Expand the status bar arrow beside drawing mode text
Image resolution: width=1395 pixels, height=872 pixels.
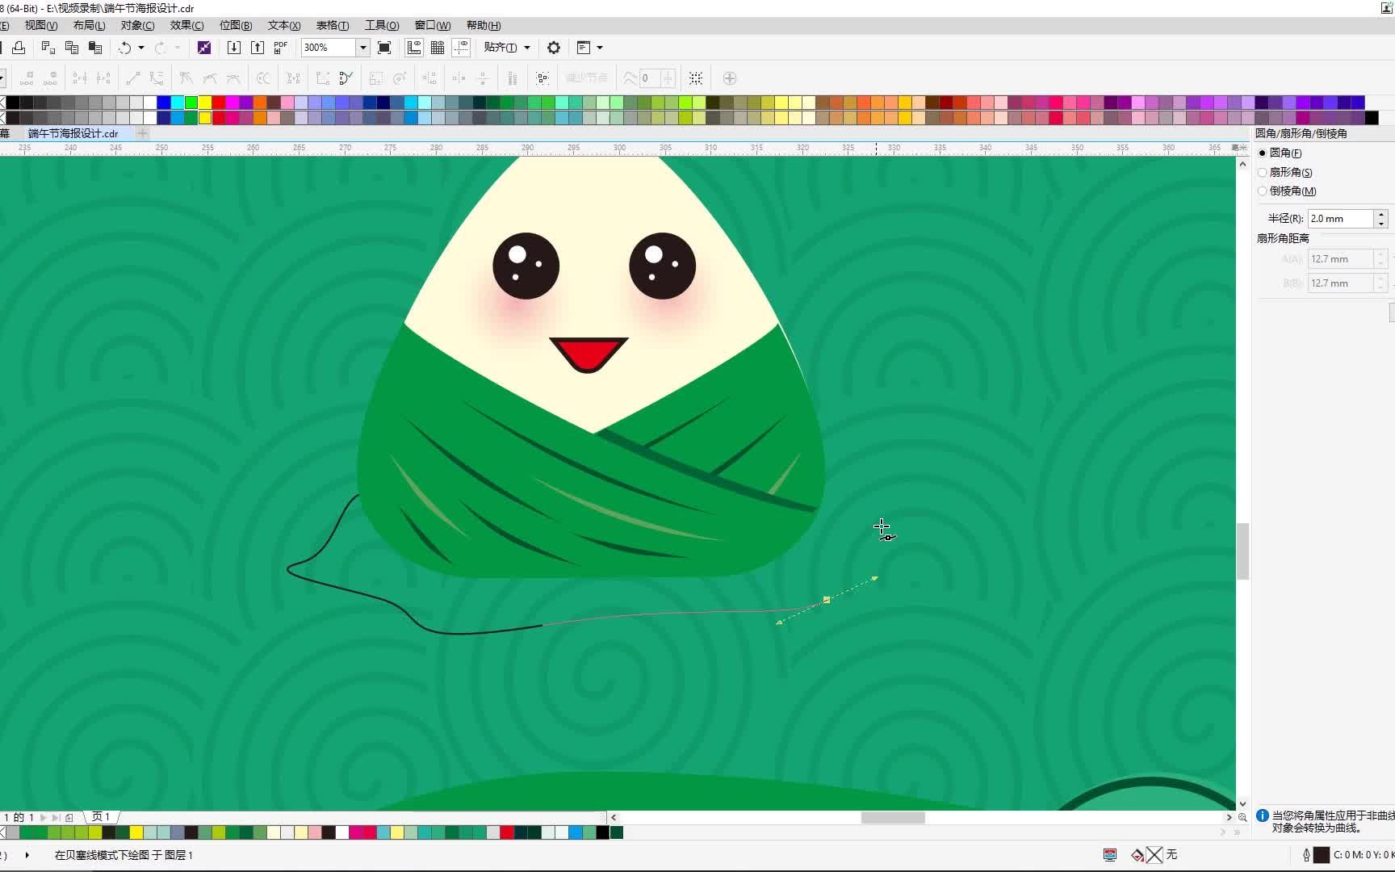coord(27,854)
